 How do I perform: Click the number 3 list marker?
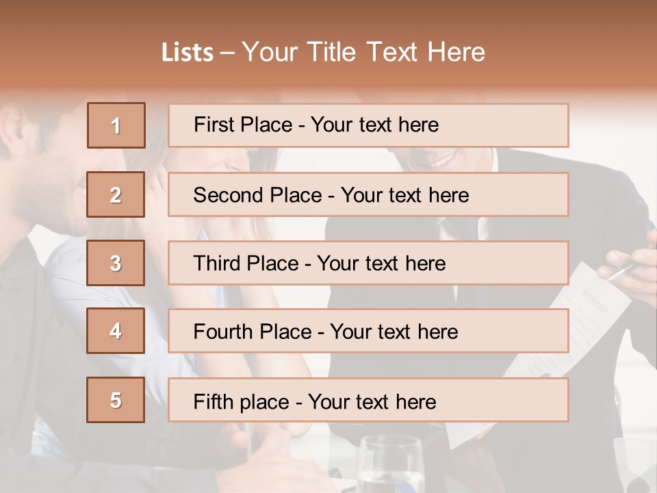pyautogui.click(x=116, y=263)
